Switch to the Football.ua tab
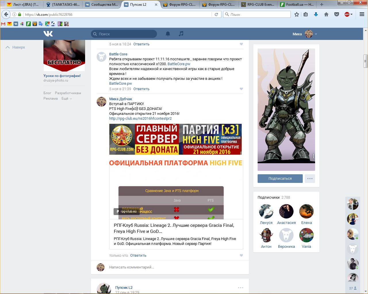The height and width of the screenshot is (294, 368). (297, 4)
